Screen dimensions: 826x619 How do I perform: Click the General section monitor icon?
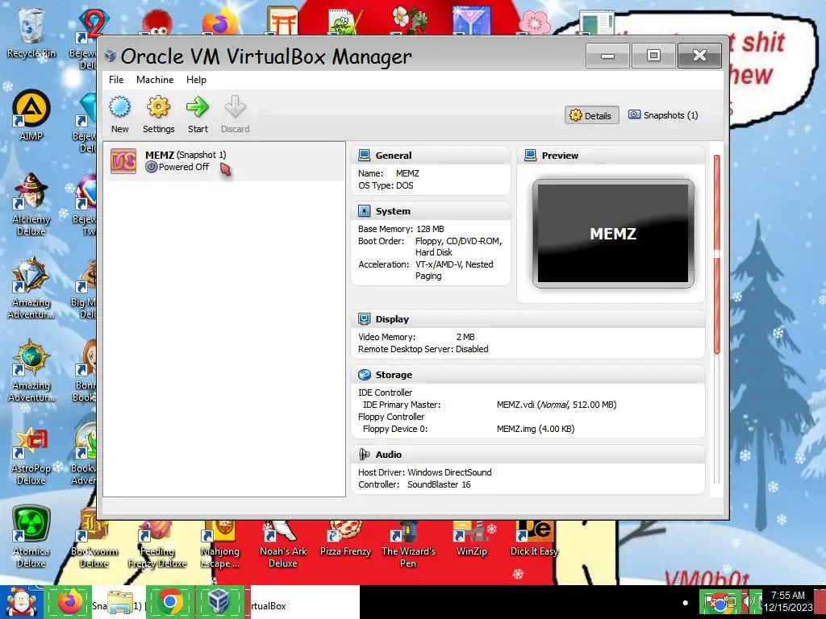point(364,156)
